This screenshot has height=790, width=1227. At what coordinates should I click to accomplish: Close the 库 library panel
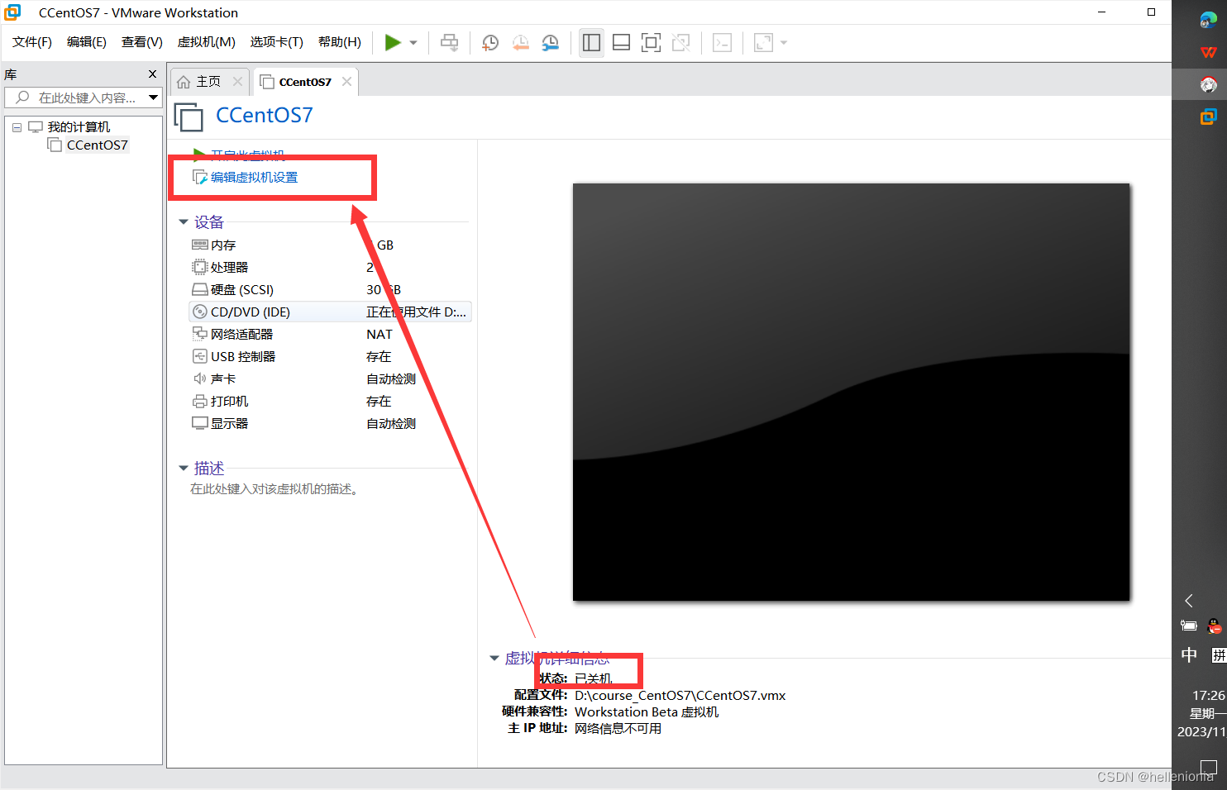[152, 74]
